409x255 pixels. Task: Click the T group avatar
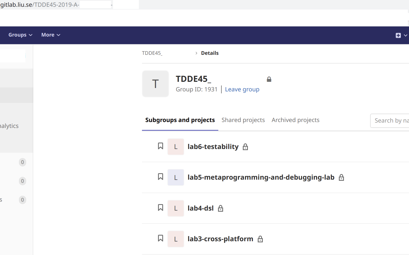[x=155, y=84]
